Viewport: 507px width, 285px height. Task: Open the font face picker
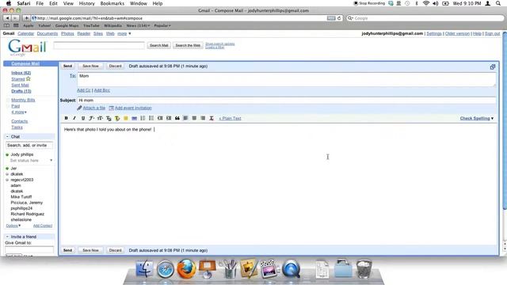(x=92, y=118)
